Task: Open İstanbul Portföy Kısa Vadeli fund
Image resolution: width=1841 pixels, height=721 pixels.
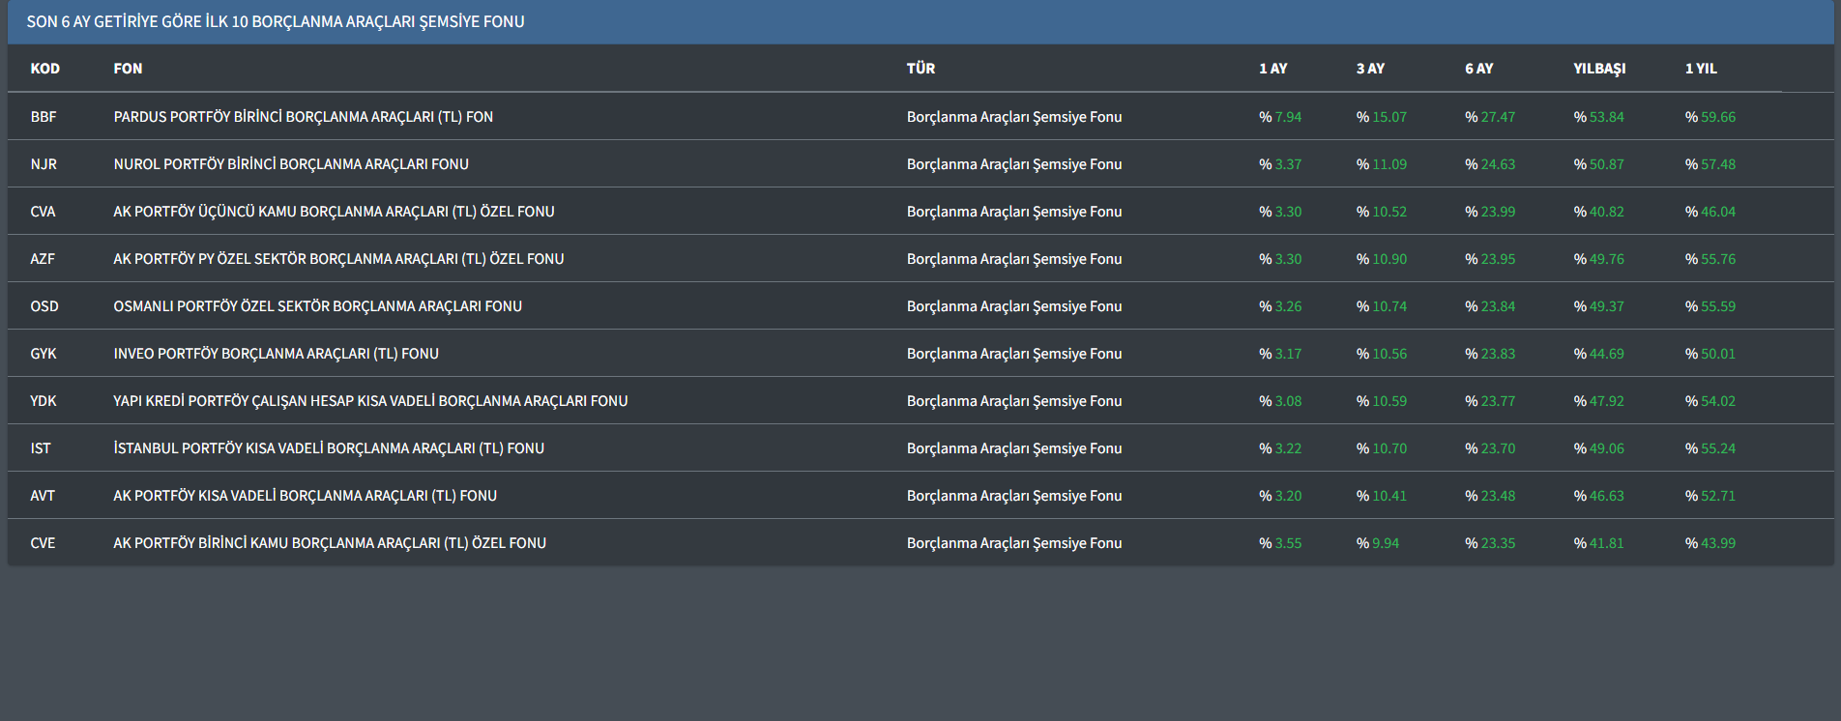Action: 329,448
